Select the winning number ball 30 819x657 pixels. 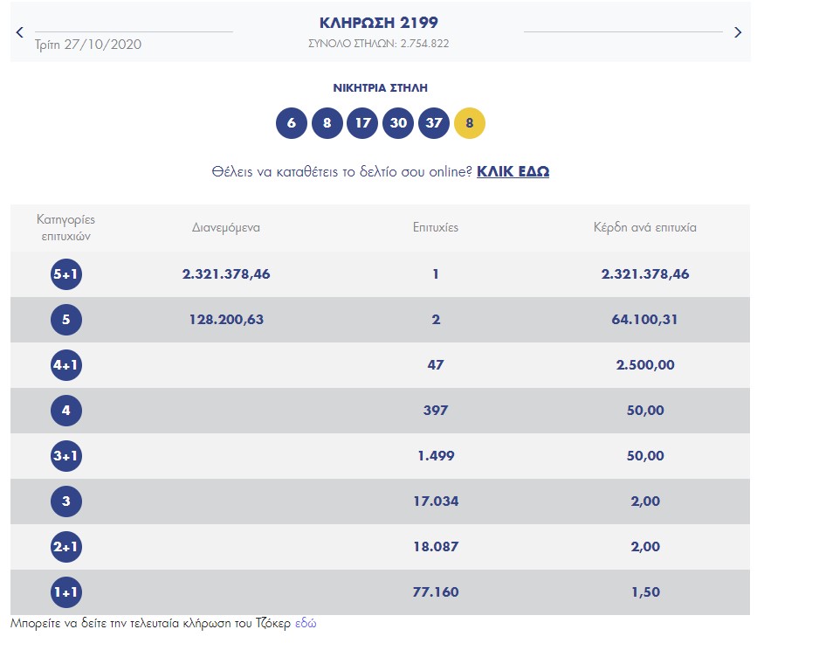(x=398, y=123)
